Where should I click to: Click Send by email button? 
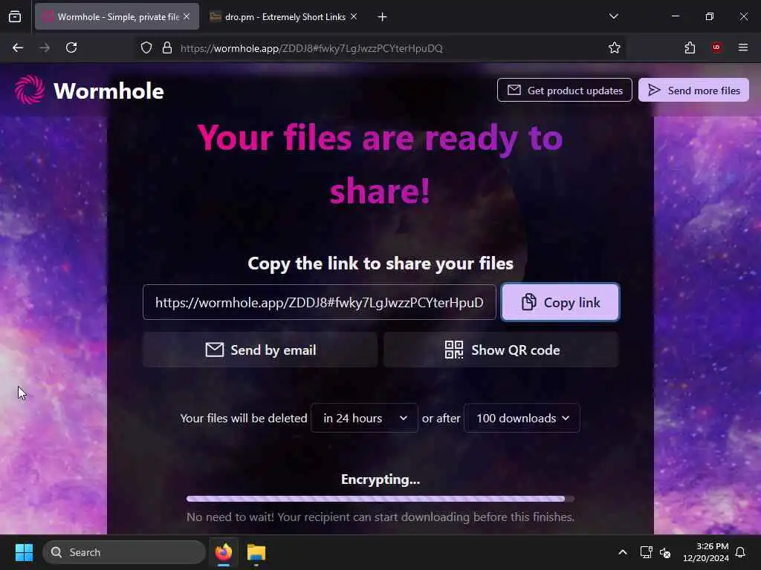(260, 350)
